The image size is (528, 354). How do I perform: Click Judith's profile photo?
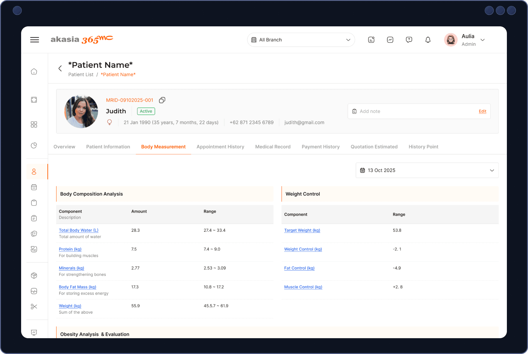(x=81, y=111)
